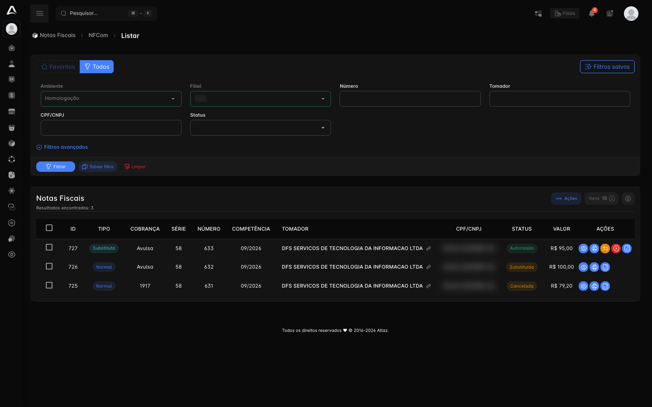Cancel note 727 with the red X icon
This screenshot has width=652, height=407.
click(x=616, y=248)
